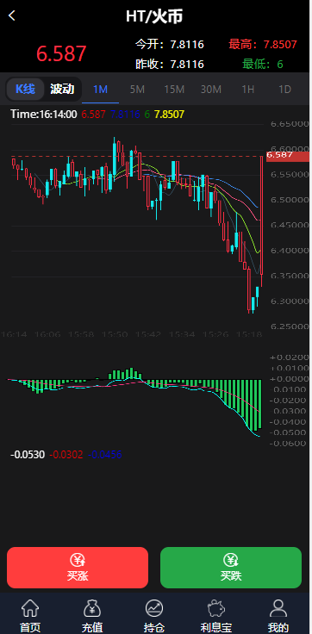This screenshot has width=312, height=634.
Task: Select the 1D timeframe tab
Action: click(285, 90)
